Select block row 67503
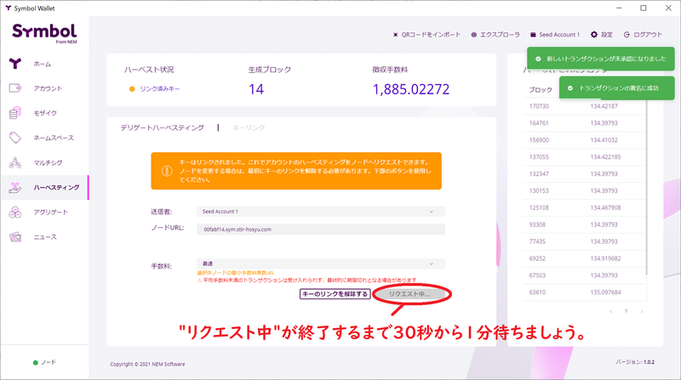The image size is (681, 380). click(584, 275)
